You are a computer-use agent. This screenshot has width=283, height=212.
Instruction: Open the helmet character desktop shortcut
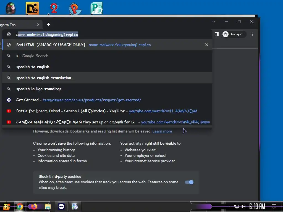tap(11, 8)
